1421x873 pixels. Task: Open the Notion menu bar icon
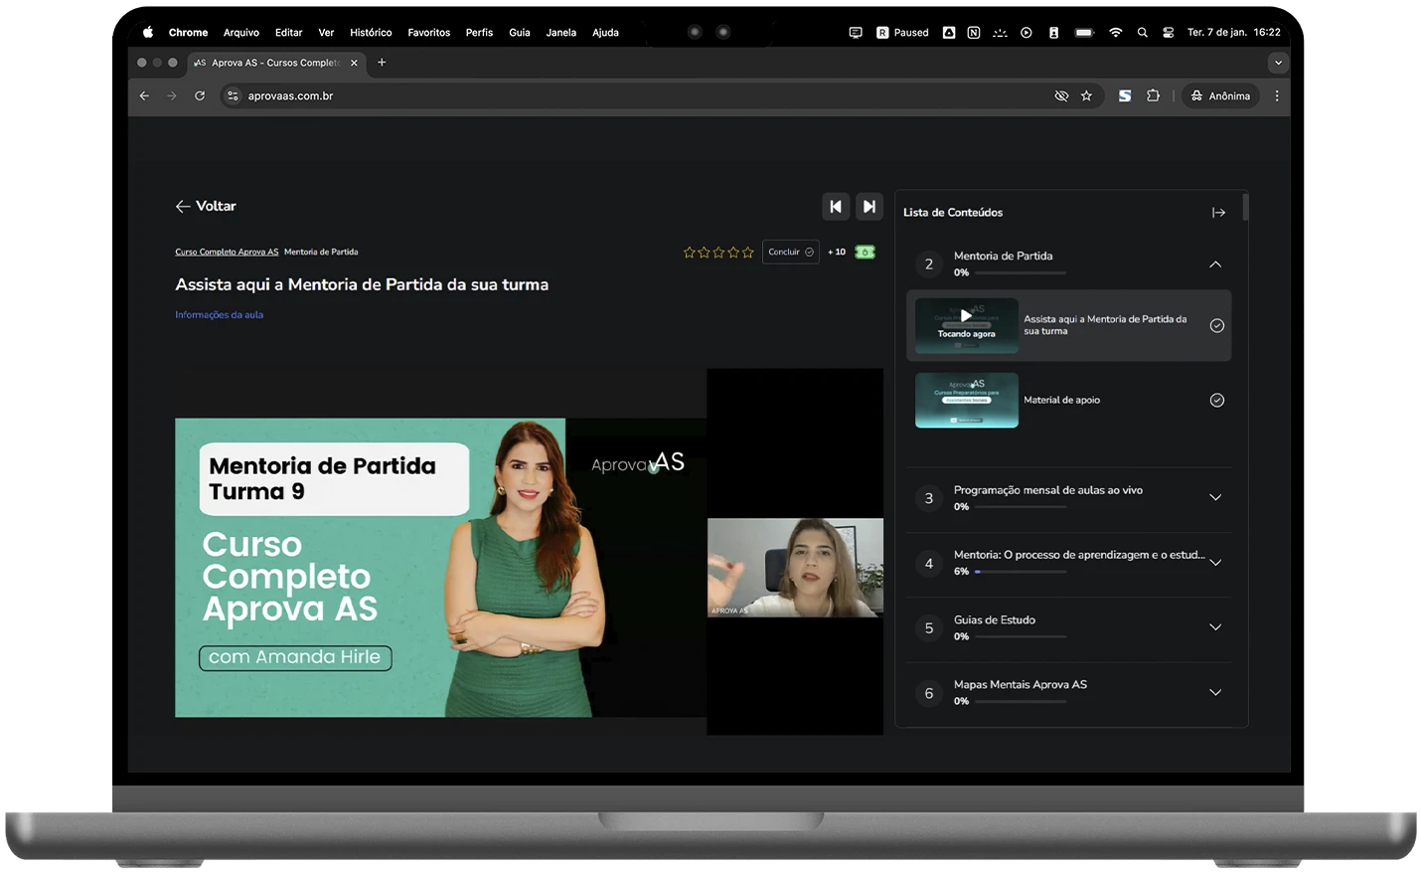(974, 33)
